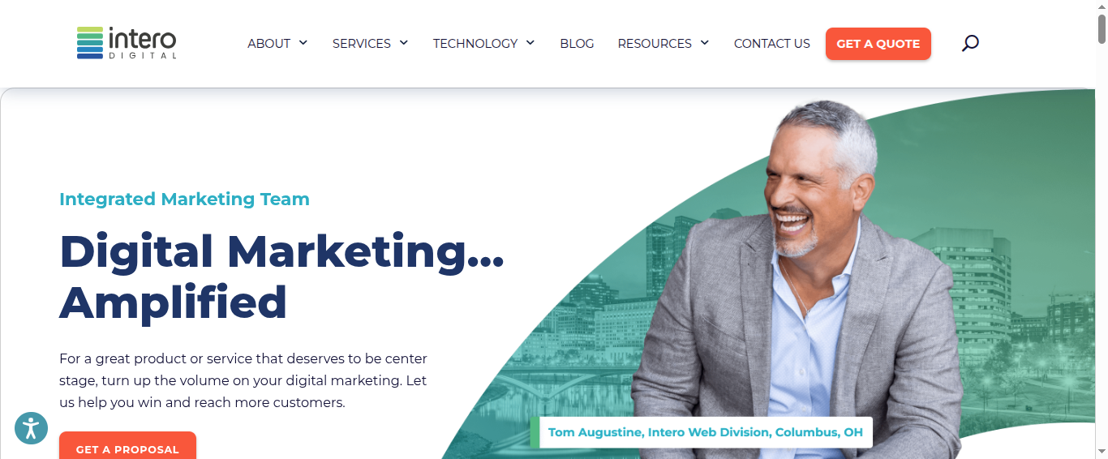Visit the Contact Us page
The image size is (1108, 459).
pyautogui.click(x=772, y=44)
